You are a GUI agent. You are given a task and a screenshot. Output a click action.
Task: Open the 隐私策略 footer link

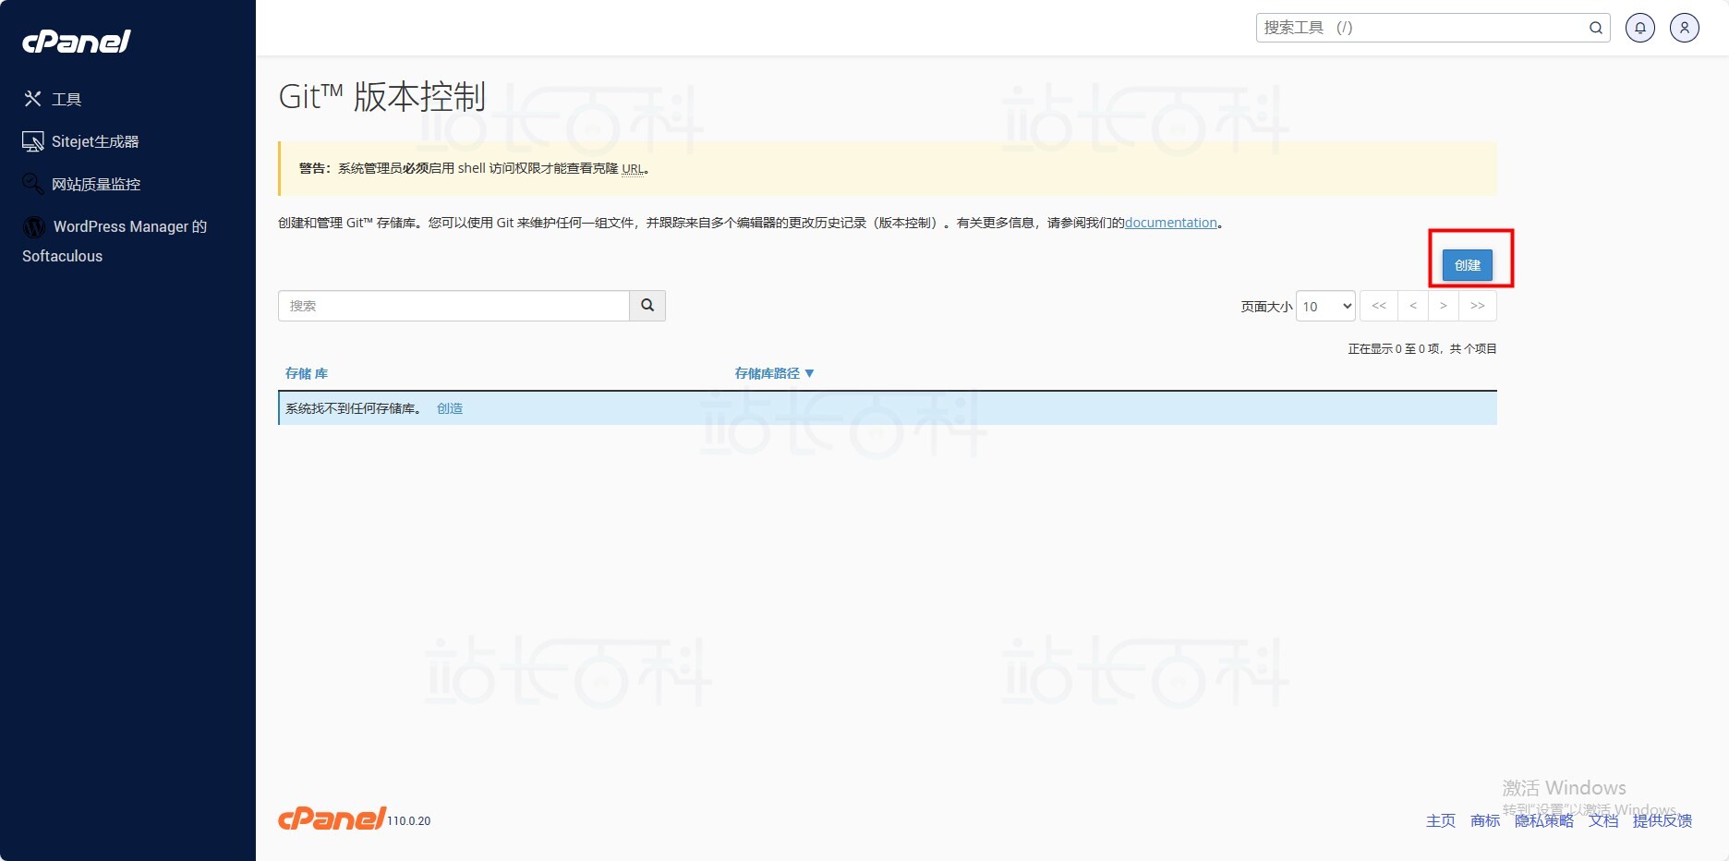[x=1544, y=820]
